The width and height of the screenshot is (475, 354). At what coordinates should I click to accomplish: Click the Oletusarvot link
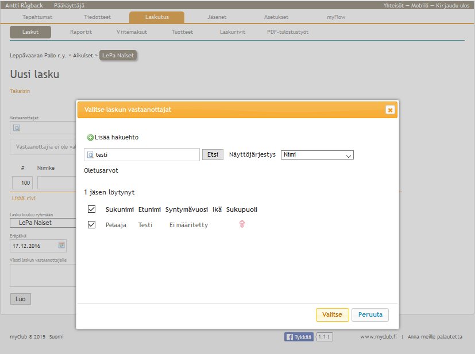tap(101, 170)
